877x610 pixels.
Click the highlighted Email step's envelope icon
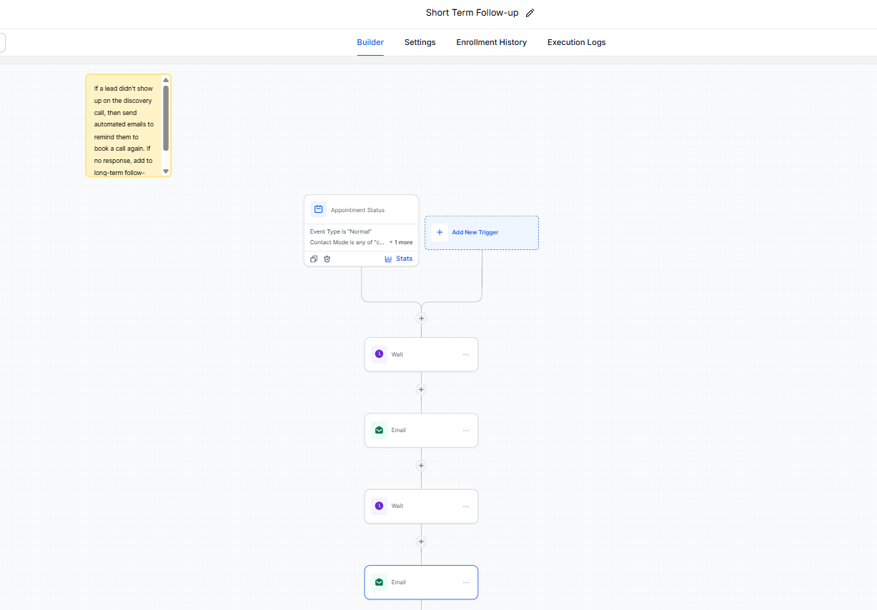pos(379,582)
